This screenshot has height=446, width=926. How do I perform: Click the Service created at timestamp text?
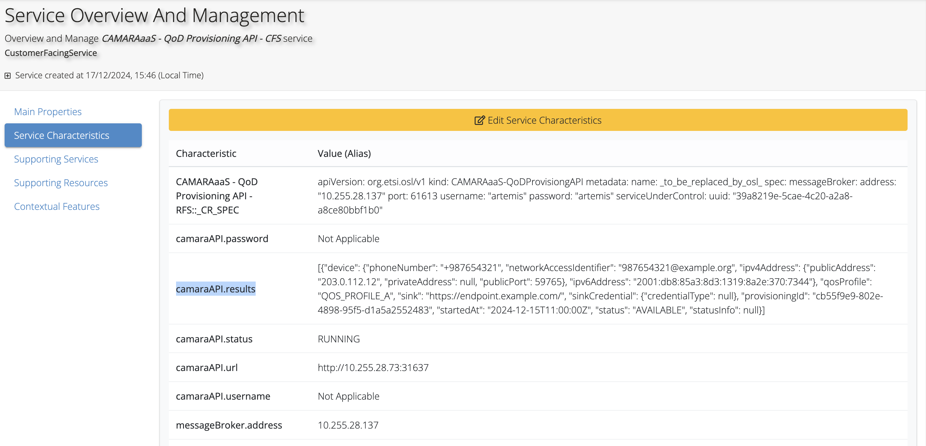(109, 75)
